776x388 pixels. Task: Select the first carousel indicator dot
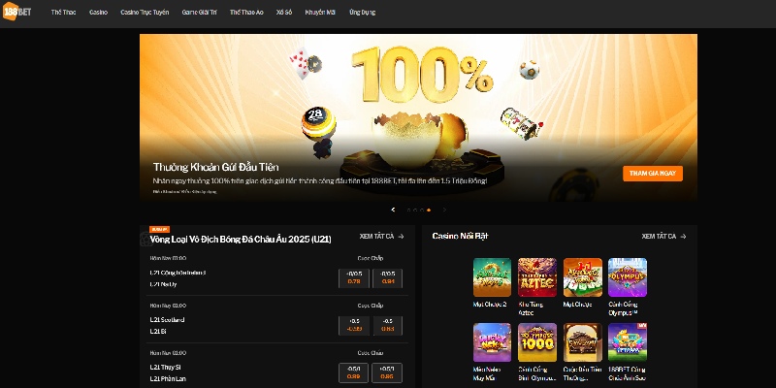(x=409, y=210)
